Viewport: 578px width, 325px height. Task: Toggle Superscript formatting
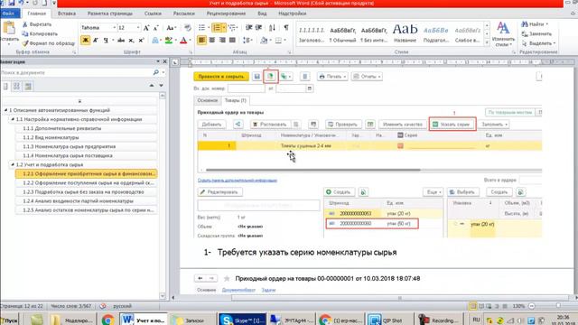(x=141, y=40)
